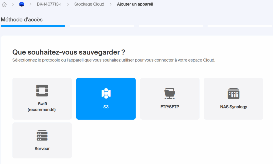This screenshot has width=273, height=164.
Task: Click the second step progress segment
Action: [x=102, y=26]
